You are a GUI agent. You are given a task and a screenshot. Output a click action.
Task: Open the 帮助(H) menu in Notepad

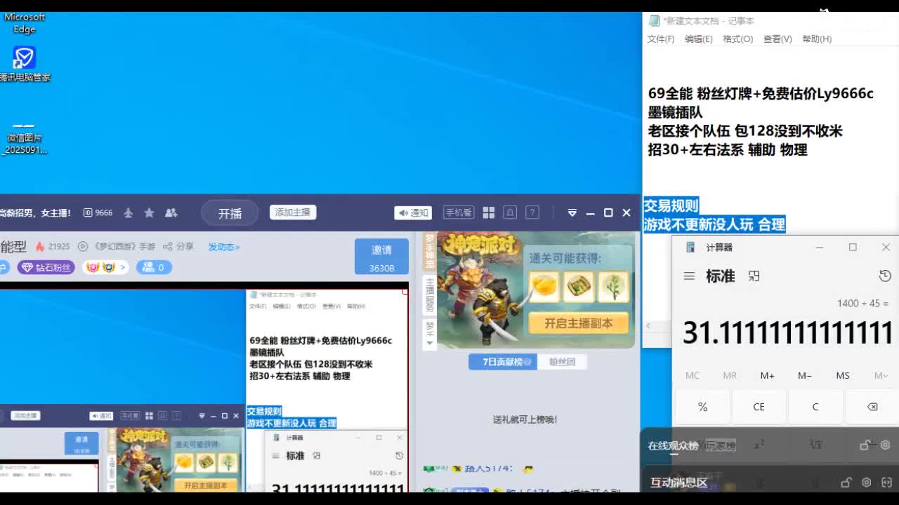[817, 39]
